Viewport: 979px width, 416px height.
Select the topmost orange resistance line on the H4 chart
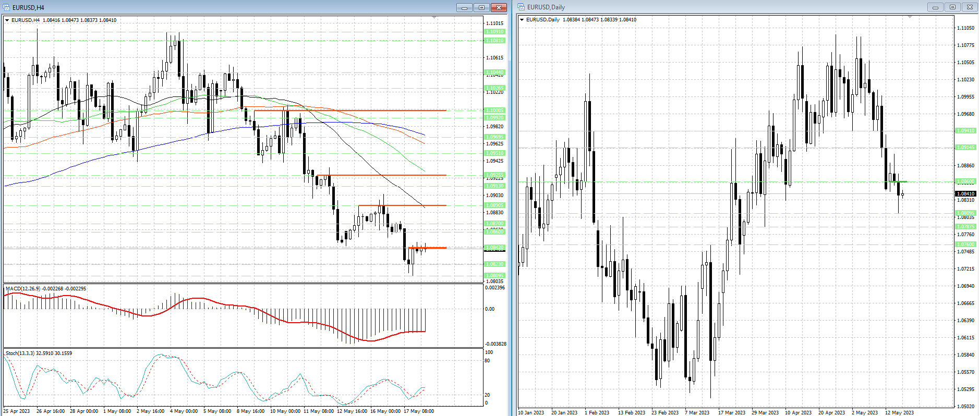pos(350,111)
